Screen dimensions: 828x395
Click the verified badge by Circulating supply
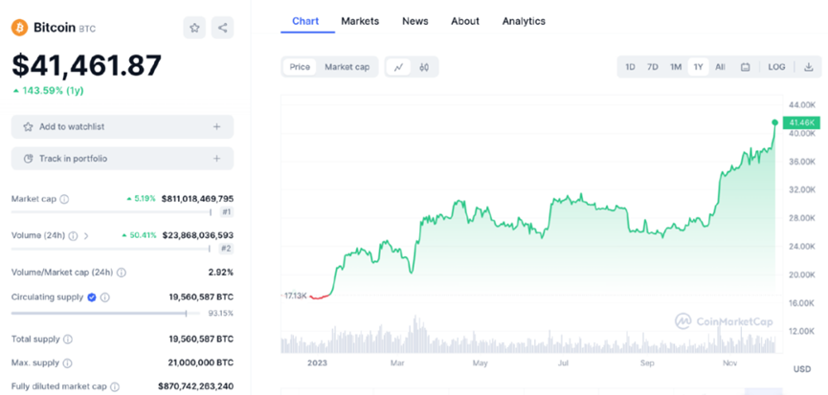(92, 297)
